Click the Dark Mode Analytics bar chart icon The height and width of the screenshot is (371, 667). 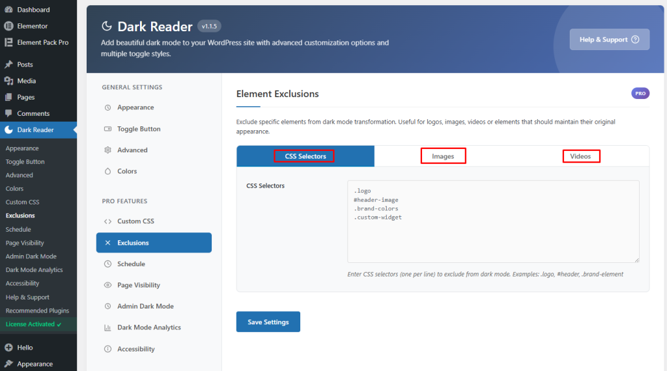[x=107, y=327]
